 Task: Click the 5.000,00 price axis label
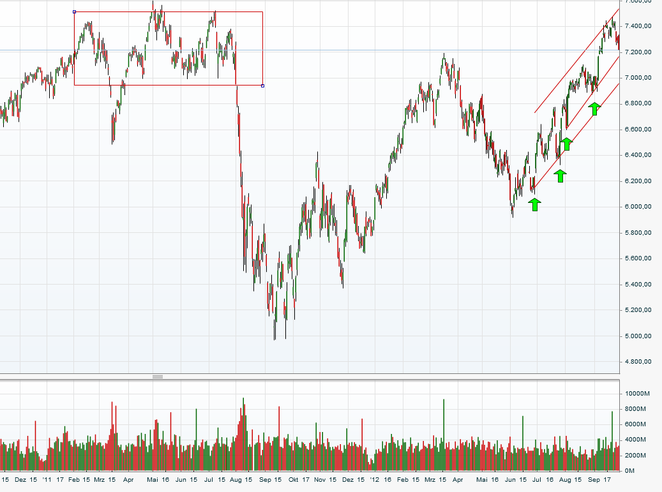pos(638,336)
